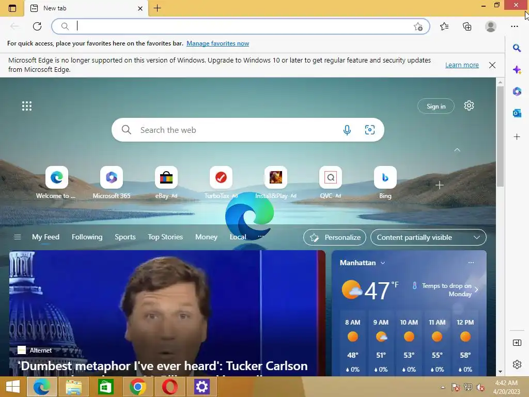
Task: Open feed hamburger menu
Action: 18,237
